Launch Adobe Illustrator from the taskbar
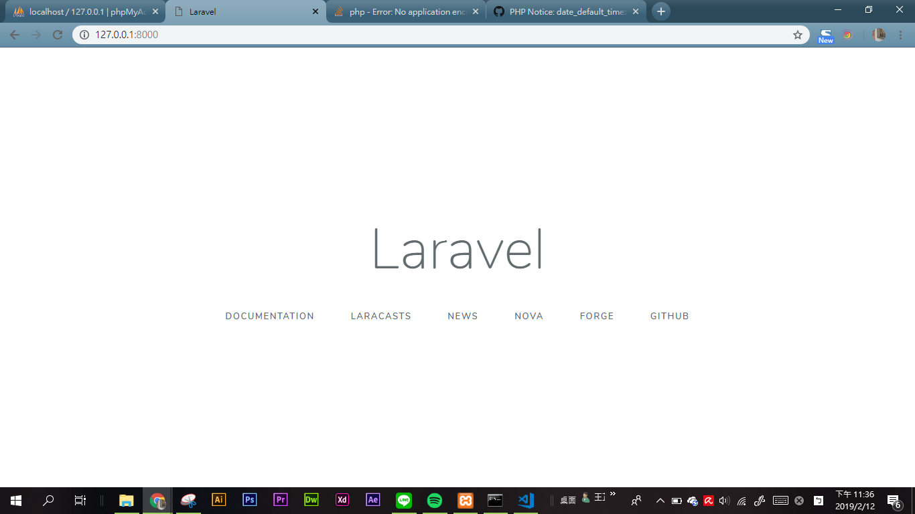This screenshot has width=915, height=514. 219,500
